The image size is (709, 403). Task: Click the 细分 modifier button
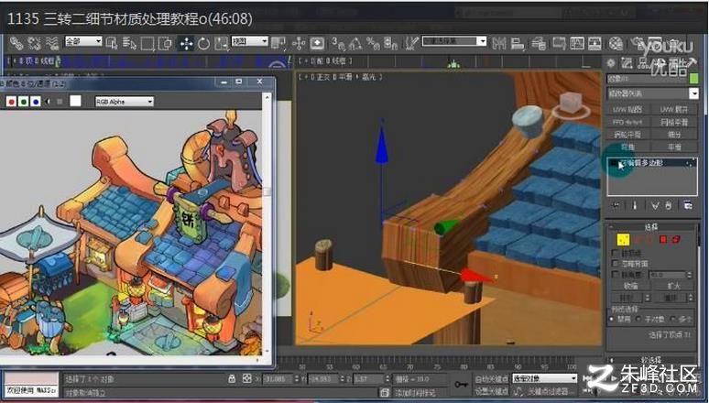(x=674, y=135)
